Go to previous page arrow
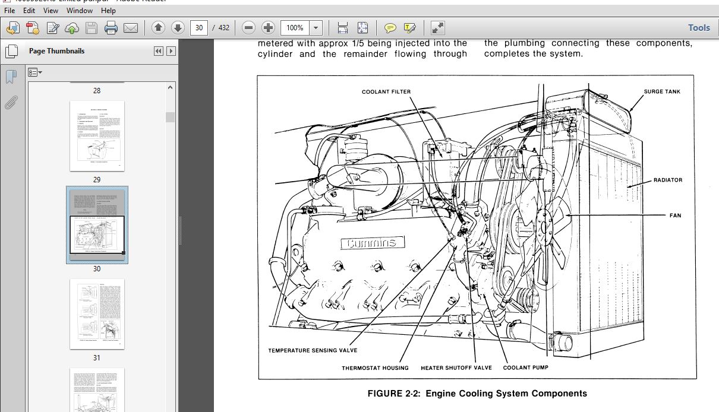Image resolution: width=719 pixels, height=412 pixels. coord(158,27)
